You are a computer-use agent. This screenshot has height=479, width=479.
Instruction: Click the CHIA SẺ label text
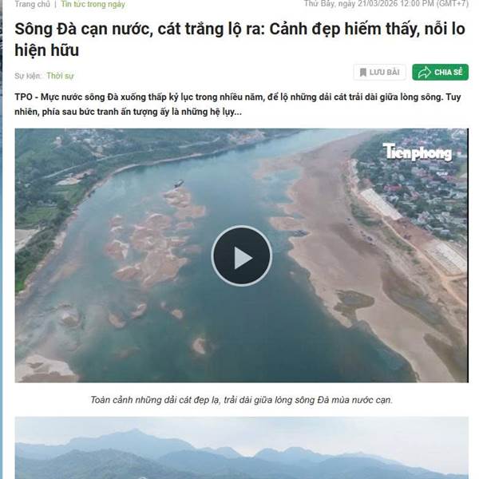tap(449, 73)
